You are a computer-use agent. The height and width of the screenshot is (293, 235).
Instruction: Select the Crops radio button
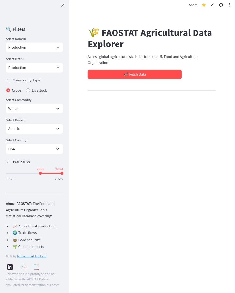[x=8, y=90]
